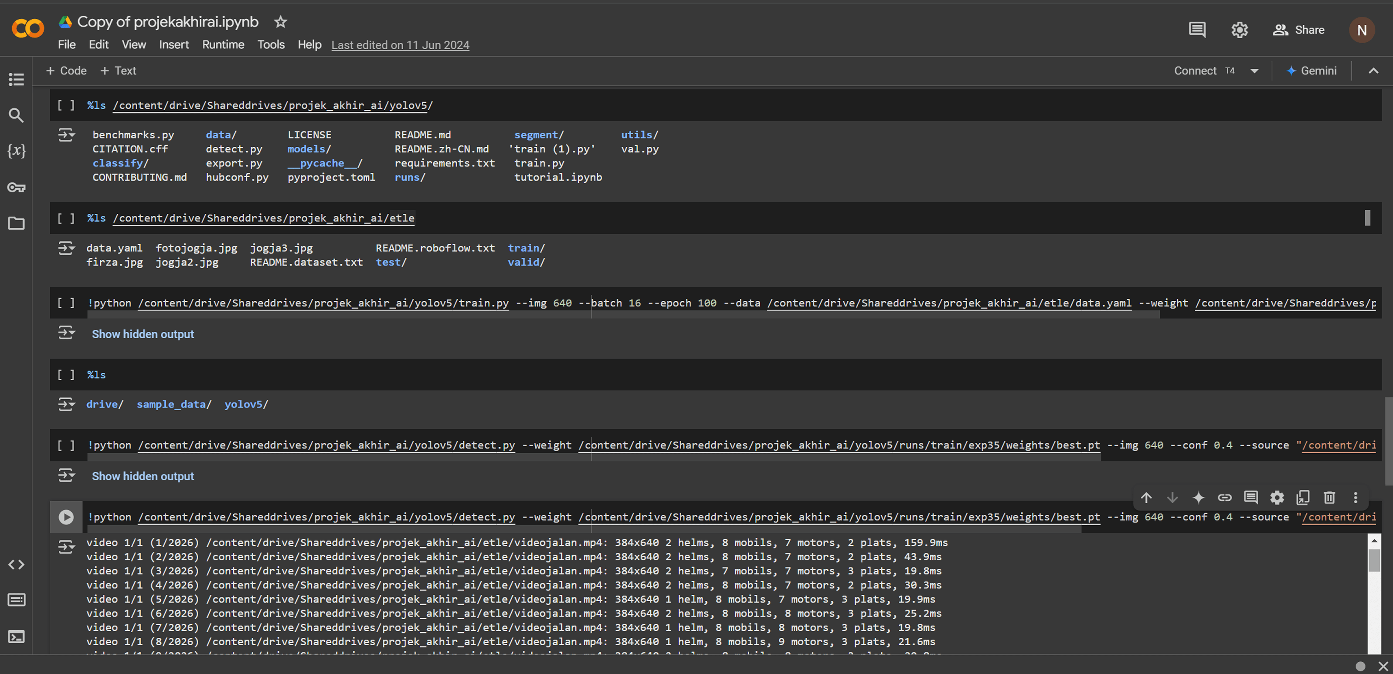Expand the Connect runtime dropdown arrow
This screenshot has width=1393, height=674.
pos(1254,71)
